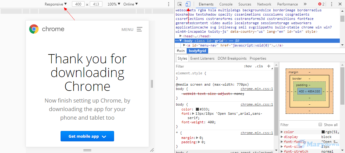Open chrome.min.css:1 link beside color body rule
Image resolution: width=345 pixels, height=153 pixels.
(x=257, y=104)
